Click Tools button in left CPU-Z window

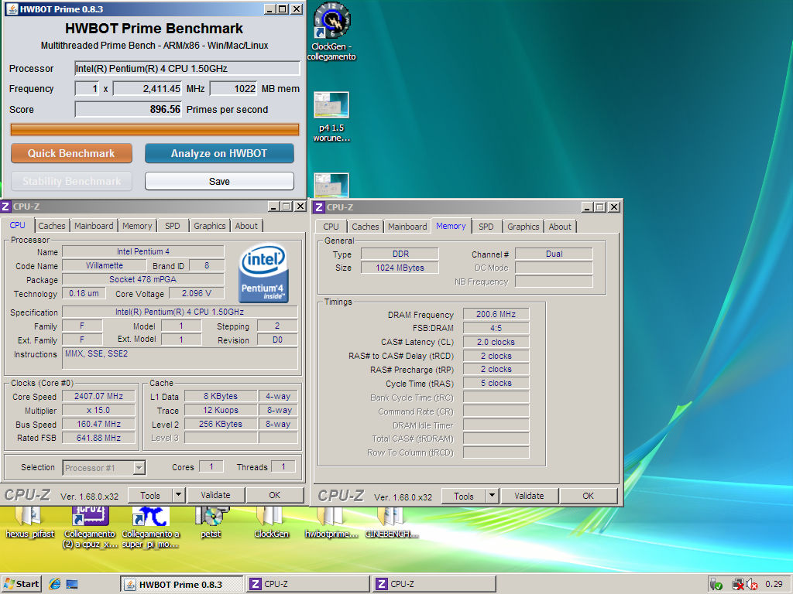tap(149, 496)
